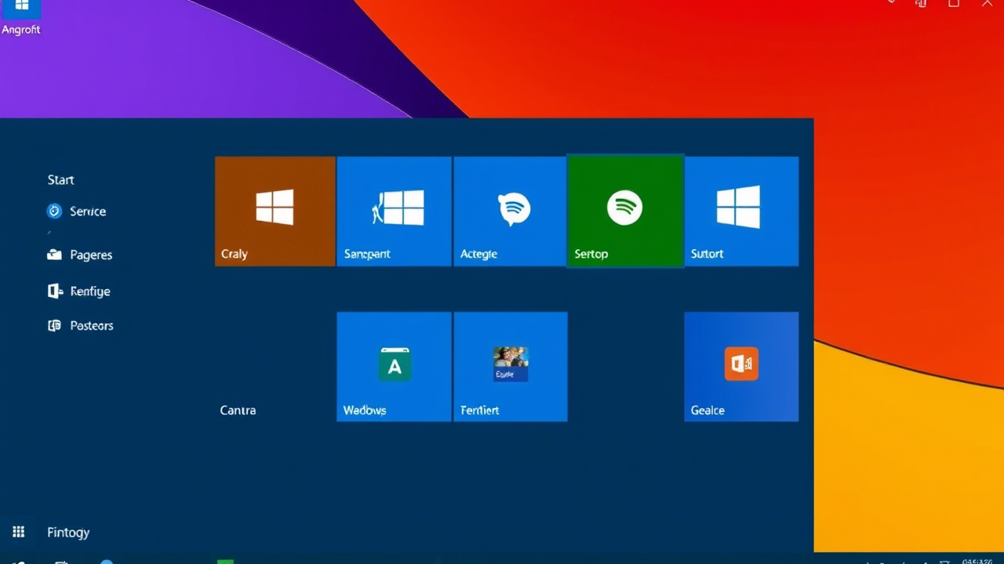Click the Start heading

pos(60,180)
